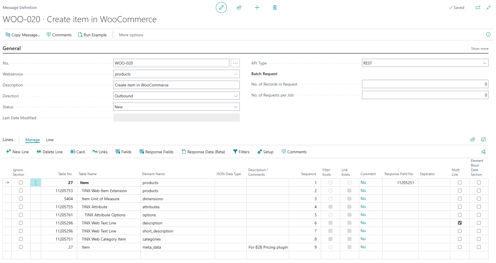Click the trash can delete icon

275,7
